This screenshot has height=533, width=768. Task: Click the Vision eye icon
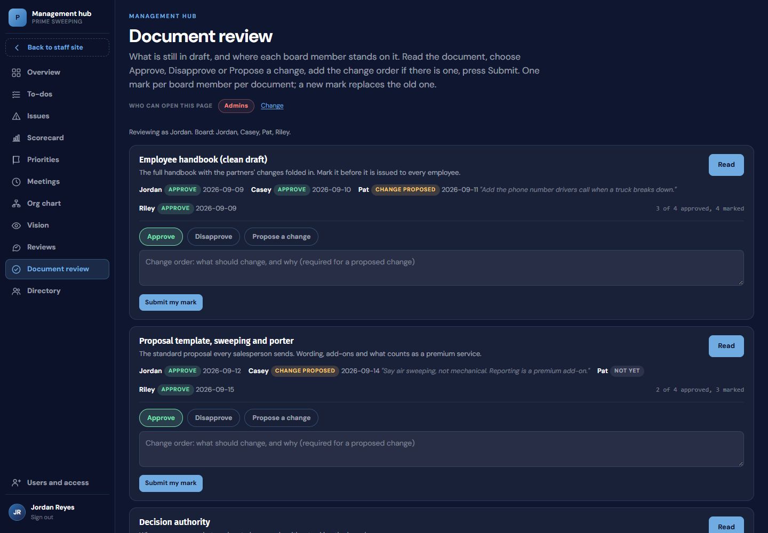click(17, 225)
